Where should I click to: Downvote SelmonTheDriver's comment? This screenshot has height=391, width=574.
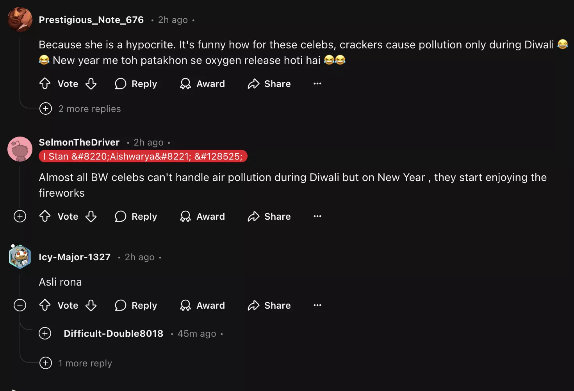click(x=91, y=216)
